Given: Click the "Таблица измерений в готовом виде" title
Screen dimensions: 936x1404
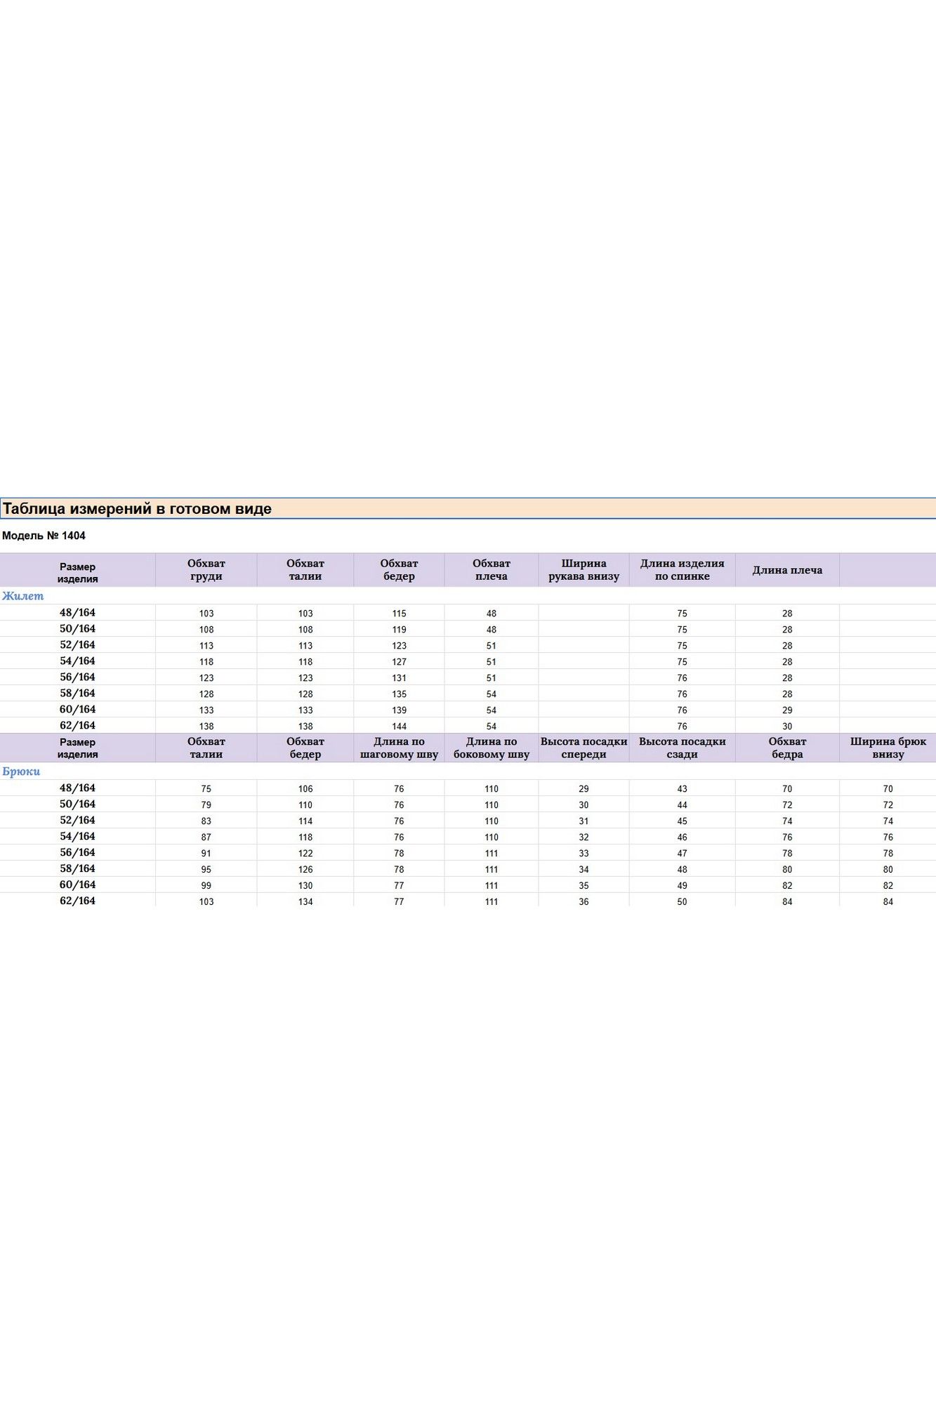Looking at the screenshot, I should (x=137, y=509).
